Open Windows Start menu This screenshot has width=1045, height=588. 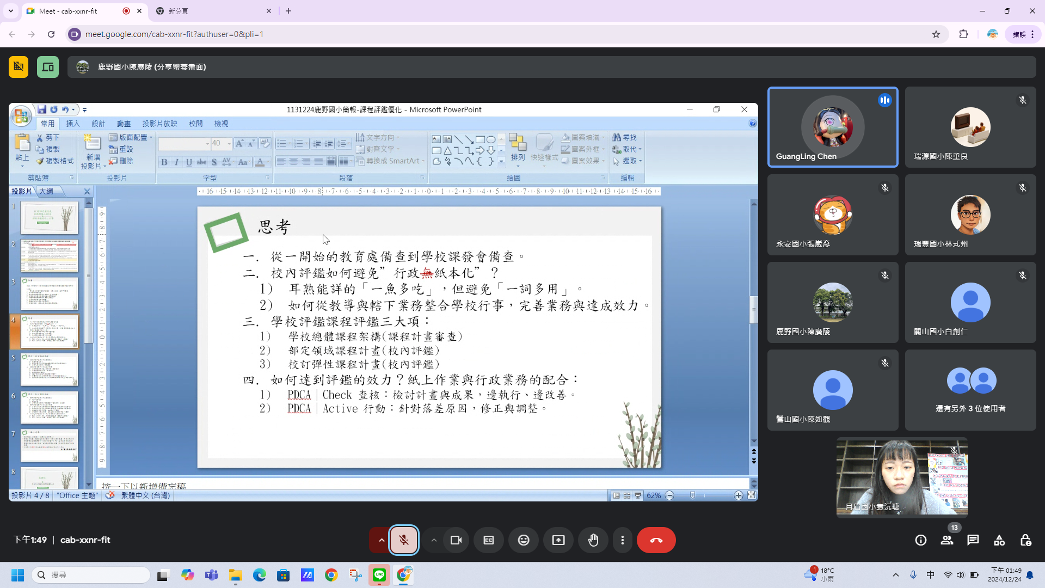coord(17,575)
